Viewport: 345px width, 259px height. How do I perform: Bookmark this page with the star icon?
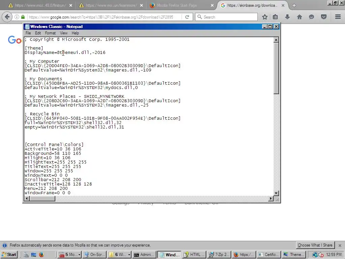pos(265,17)
